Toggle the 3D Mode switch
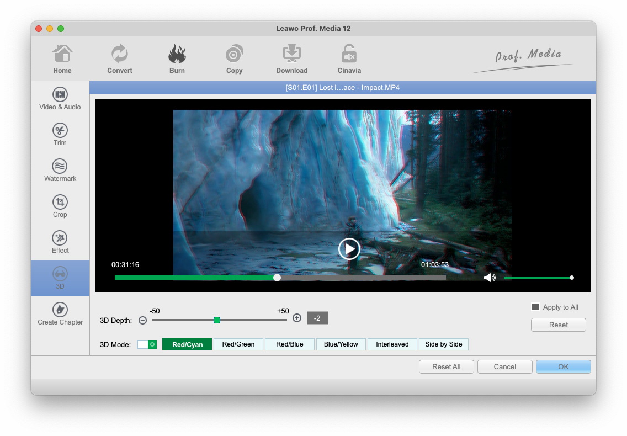 [147, 344]
